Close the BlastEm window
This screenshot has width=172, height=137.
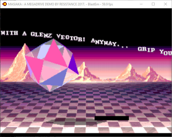click(166, 4)
